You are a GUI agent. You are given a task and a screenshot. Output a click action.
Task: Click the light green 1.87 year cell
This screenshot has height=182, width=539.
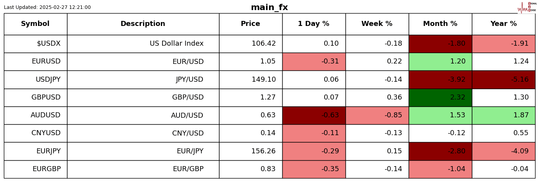tap(503, 115)
